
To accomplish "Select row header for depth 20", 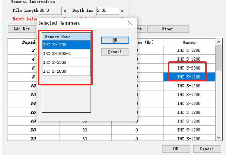I will 33,130.
